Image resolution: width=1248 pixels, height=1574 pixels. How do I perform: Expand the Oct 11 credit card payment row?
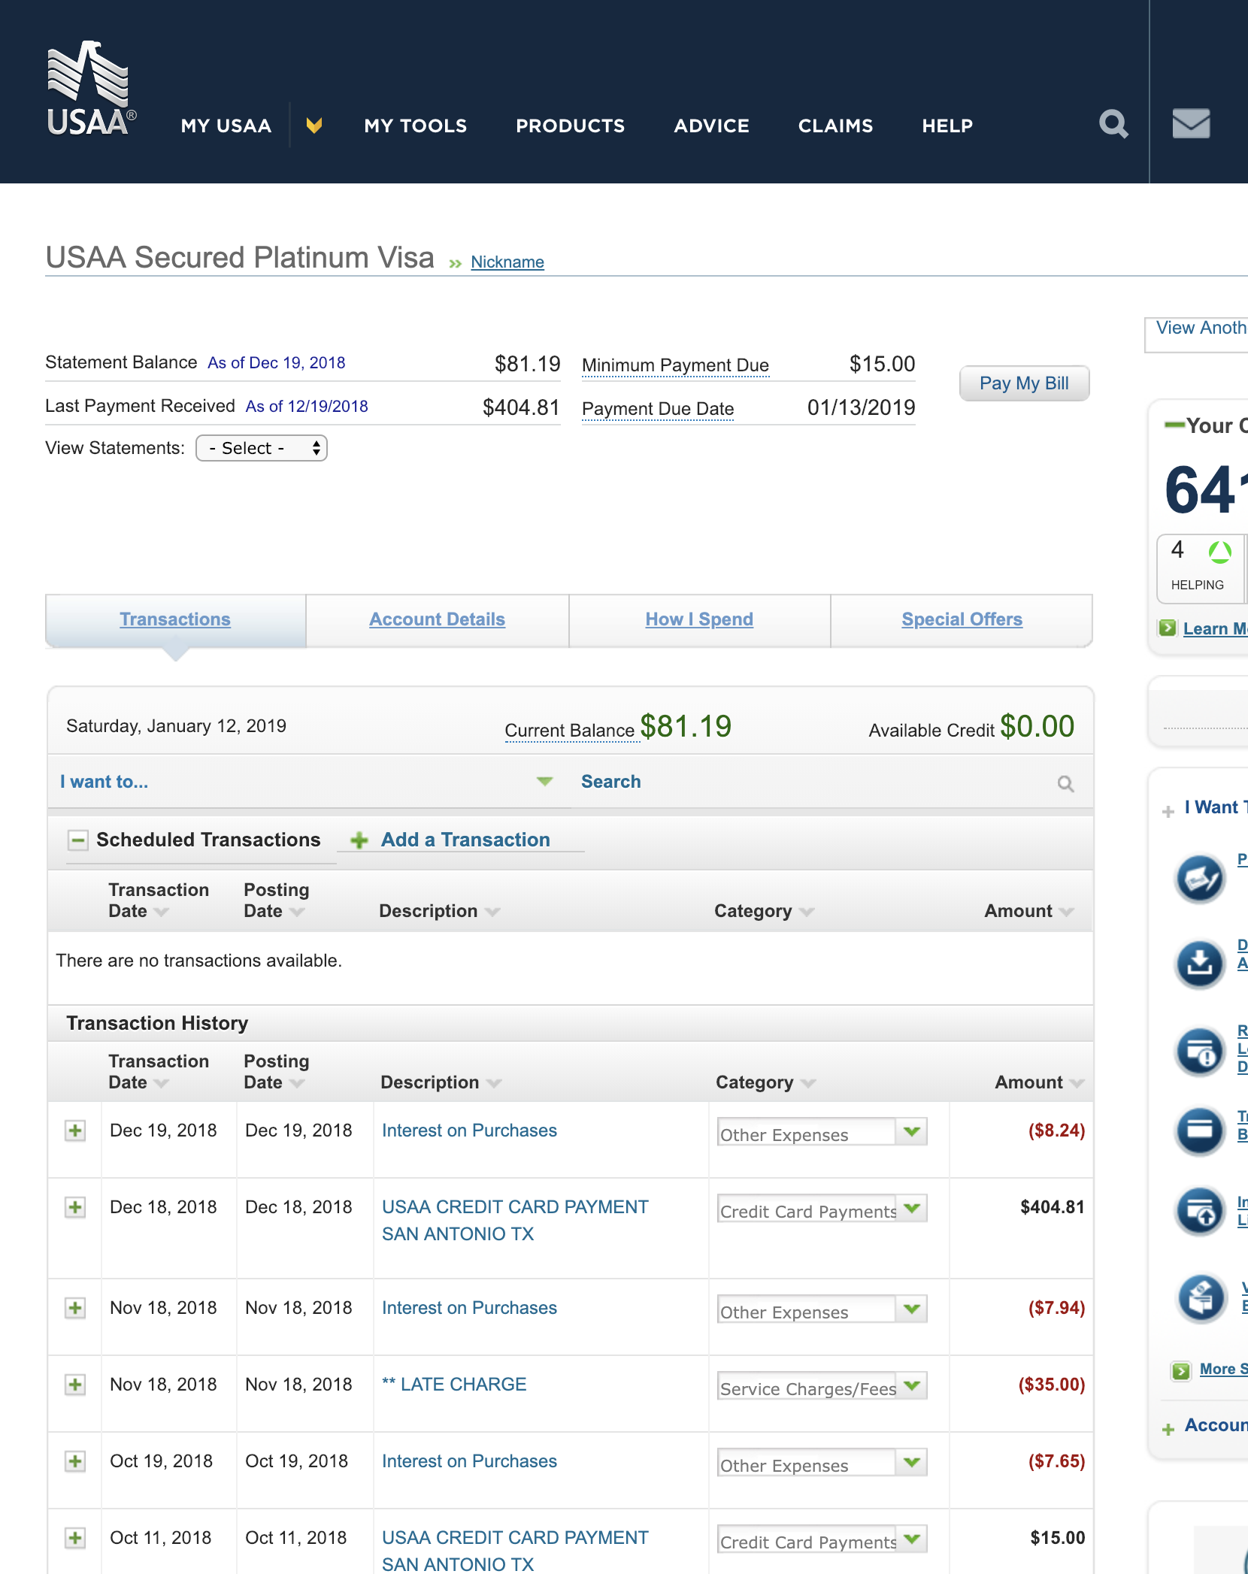[x=74, y=1538]
